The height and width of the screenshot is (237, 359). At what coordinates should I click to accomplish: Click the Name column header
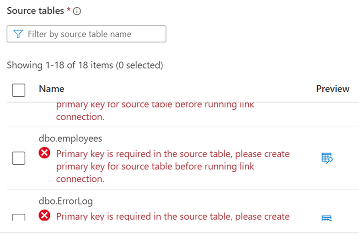click(x=52, y=89)
